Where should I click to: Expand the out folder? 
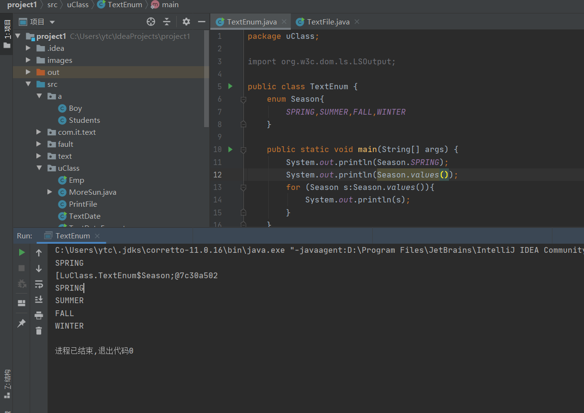tap(28, 72)
